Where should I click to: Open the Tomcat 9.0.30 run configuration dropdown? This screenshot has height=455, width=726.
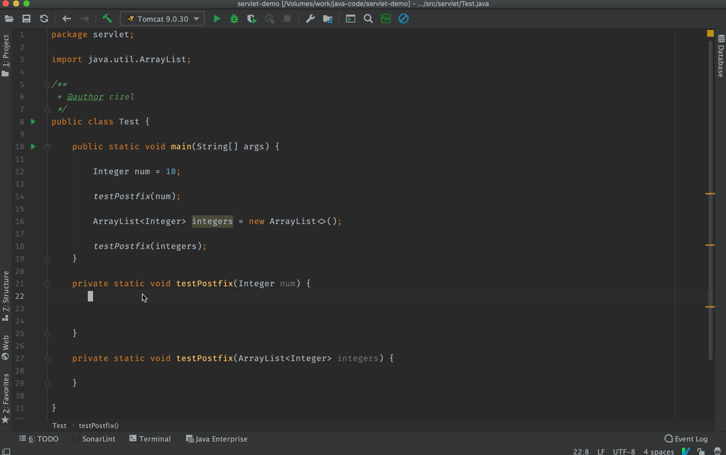[x=162, y=19]
